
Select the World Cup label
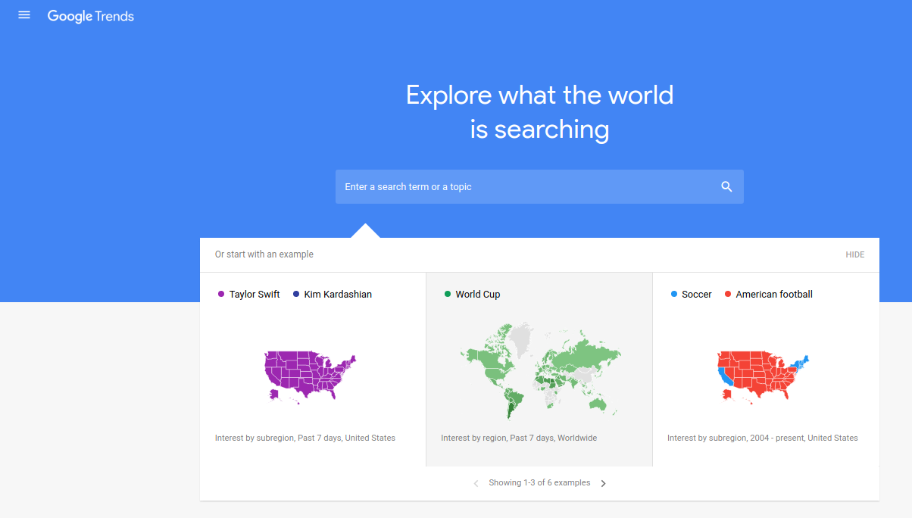pyautogui.click(x=478, y=295)
